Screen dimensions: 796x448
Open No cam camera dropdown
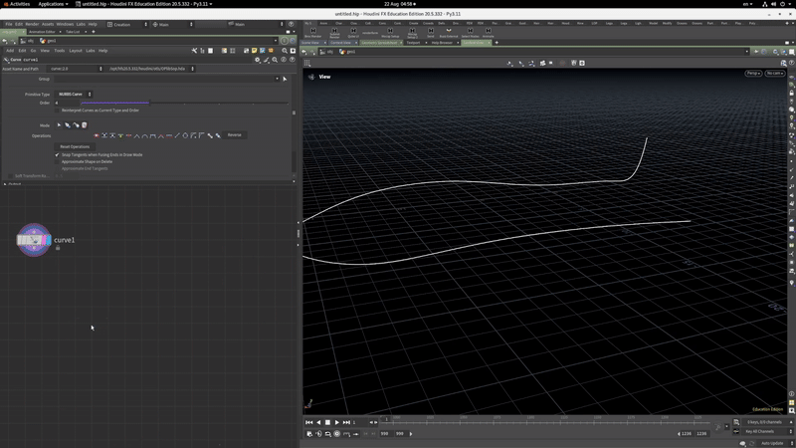775,73
